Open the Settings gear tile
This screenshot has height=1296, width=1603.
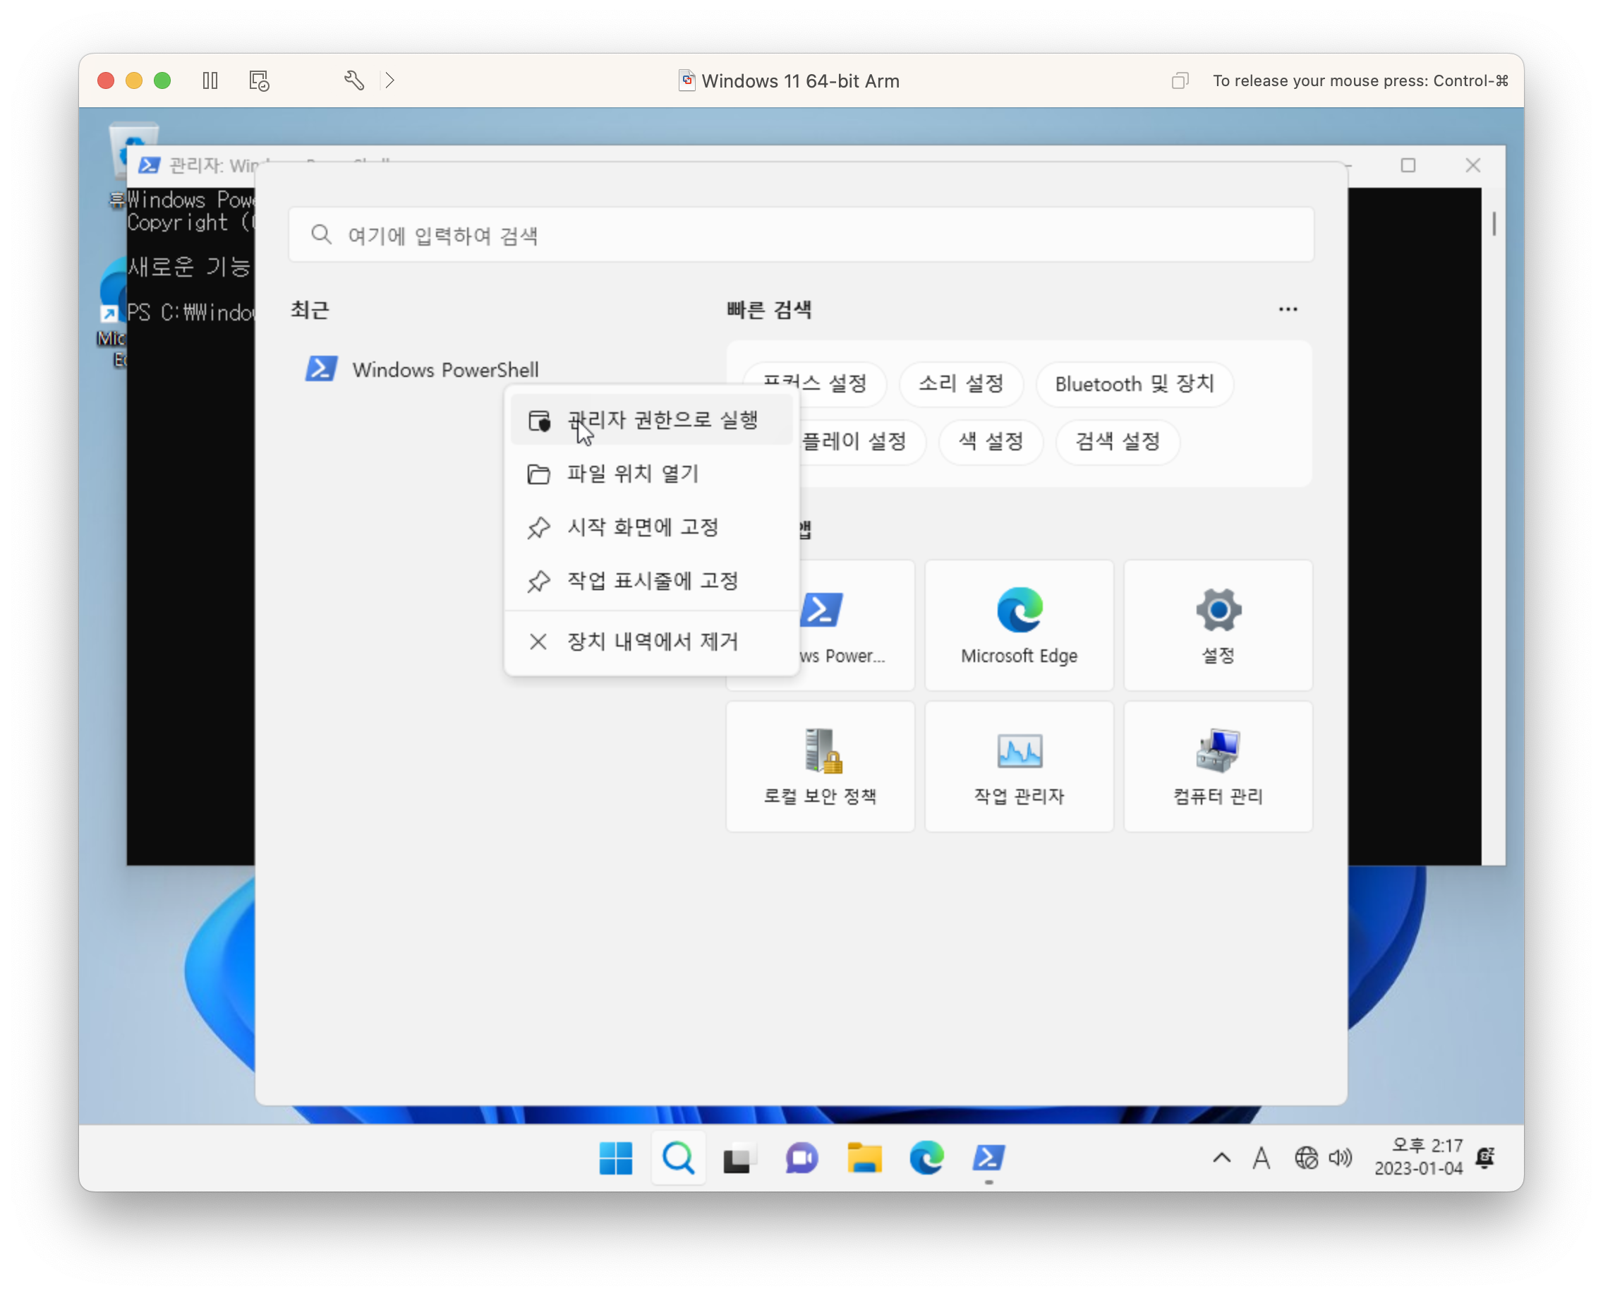(x=1217, y=625)
